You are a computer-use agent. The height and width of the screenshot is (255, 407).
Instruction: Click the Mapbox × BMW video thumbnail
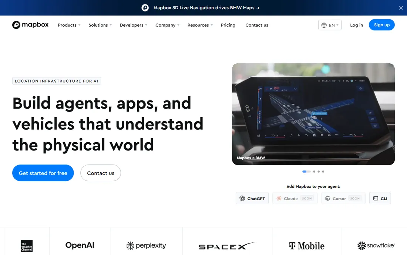[x=313, y=114]
